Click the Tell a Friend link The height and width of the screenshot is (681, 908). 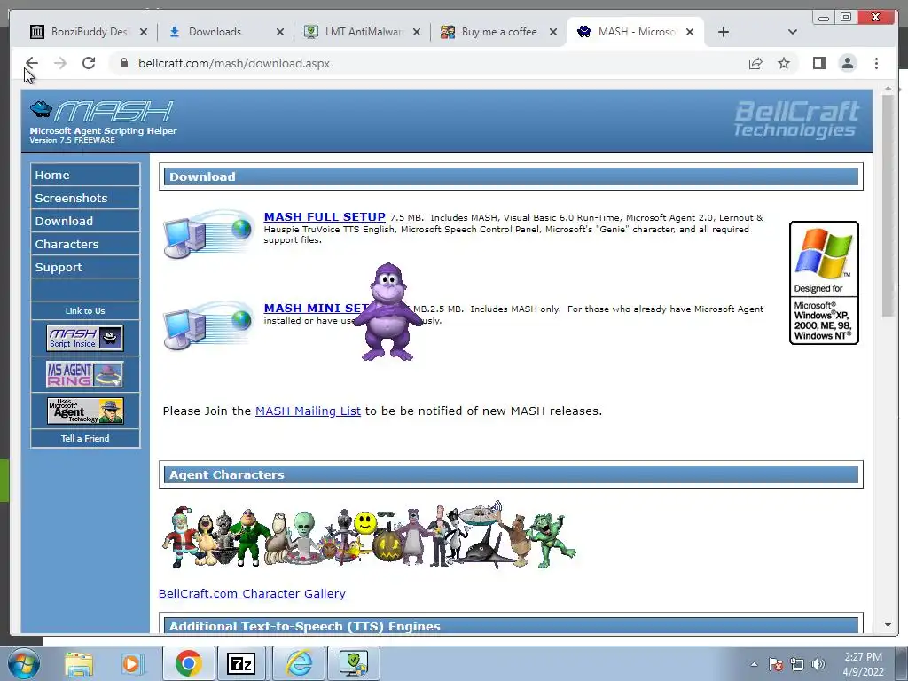(85, 438)
